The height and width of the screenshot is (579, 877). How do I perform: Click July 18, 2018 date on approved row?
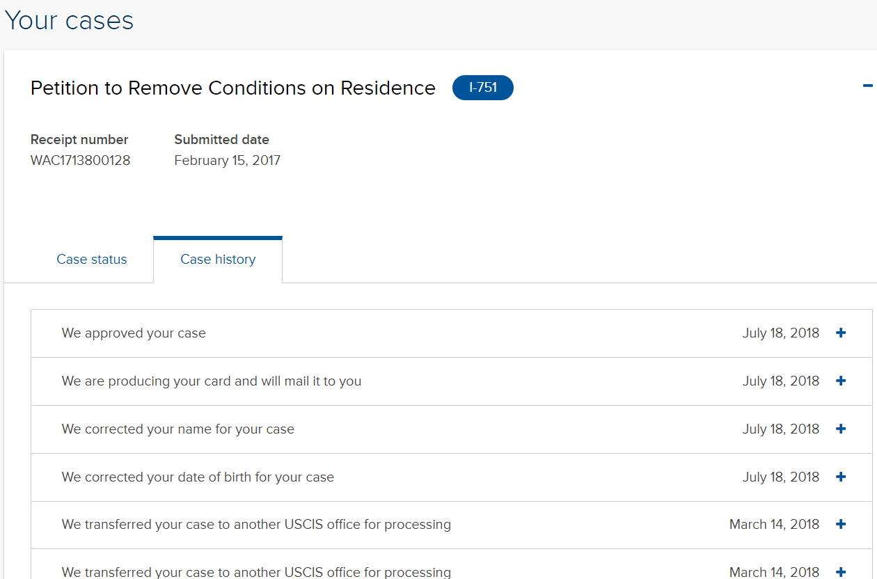[780, 333]
